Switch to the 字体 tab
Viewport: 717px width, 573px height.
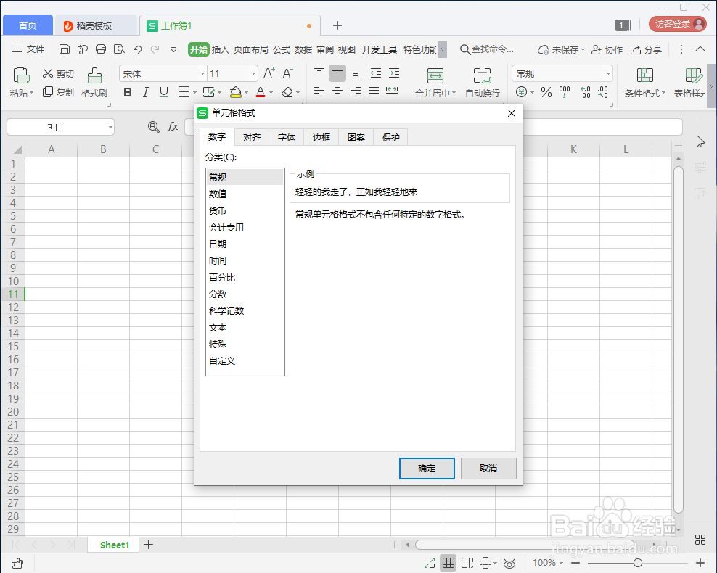pos(286,137)
